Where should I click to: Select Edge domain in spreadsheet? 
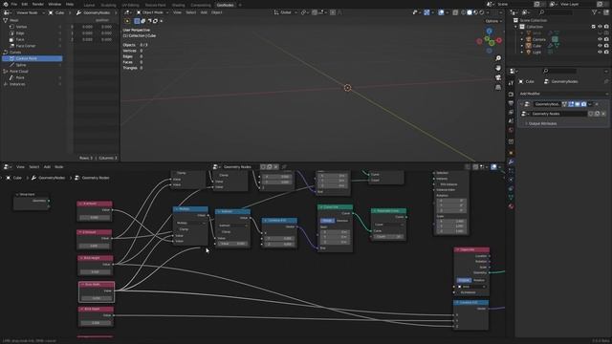coord(20,33)
